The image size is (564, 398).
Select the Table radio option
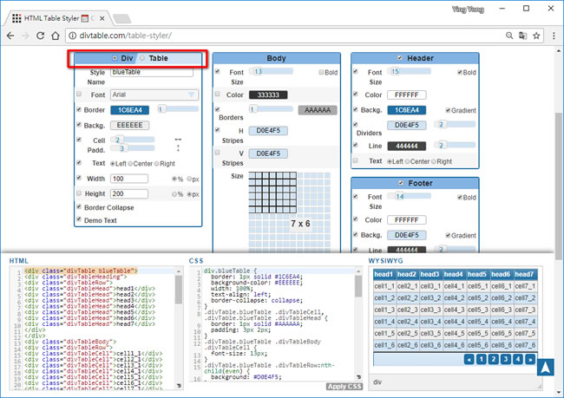pyautogui.click(x=142, y=58)
